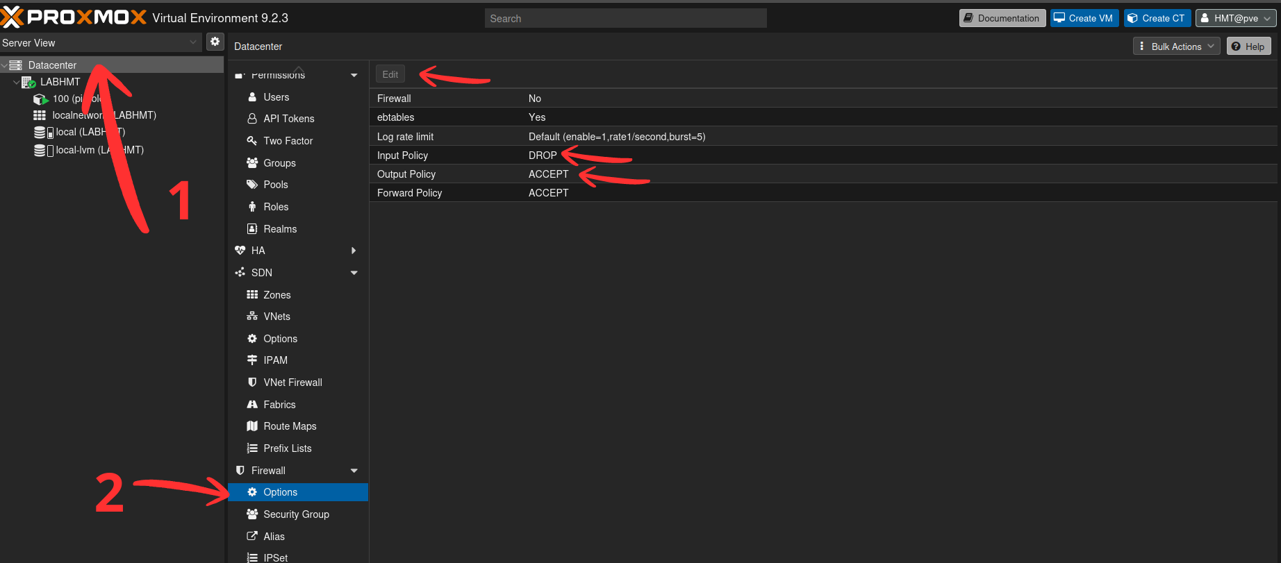Screen dimensions: 1281x563
Task: Click the HA heartbeat icon
Action: point(240,251)
